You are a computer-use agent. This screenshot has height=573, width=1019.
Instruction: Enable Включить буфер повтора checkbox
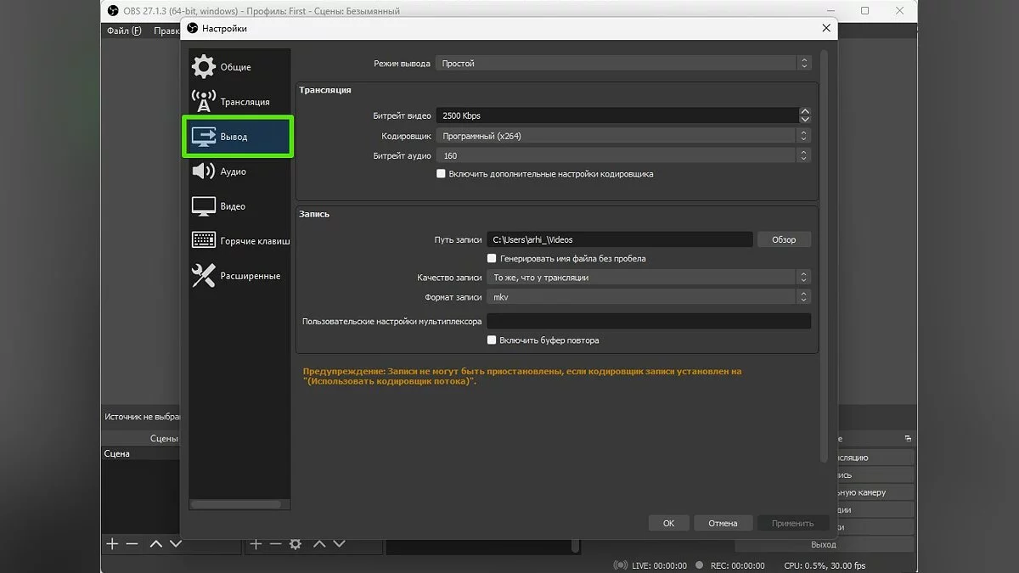point(492,340)
